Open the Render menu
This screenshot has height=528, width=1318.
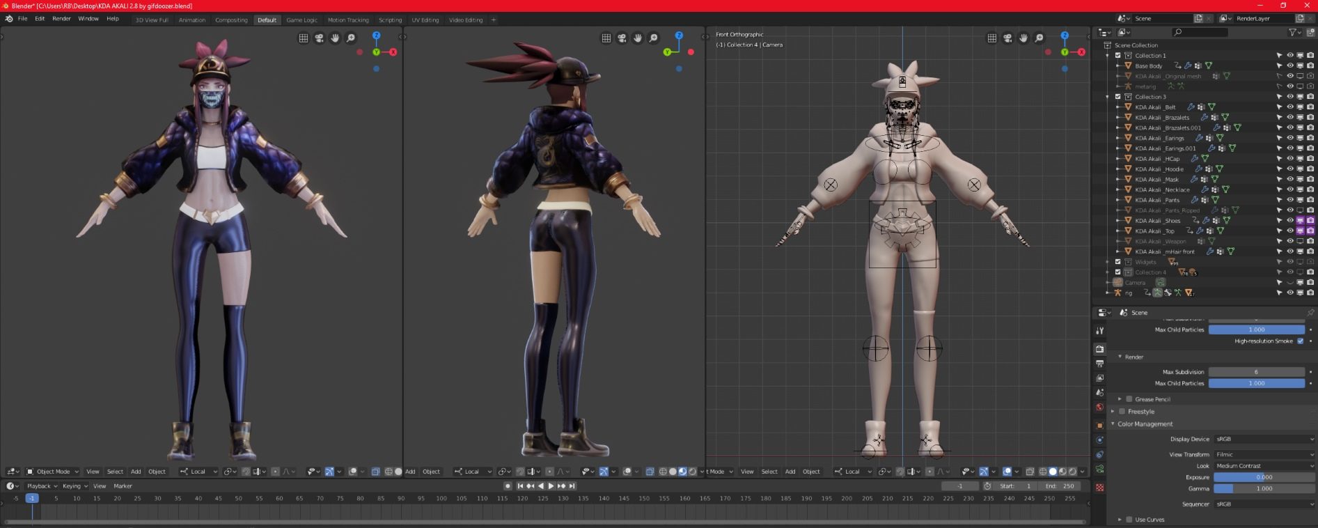(x=61, y=19)
